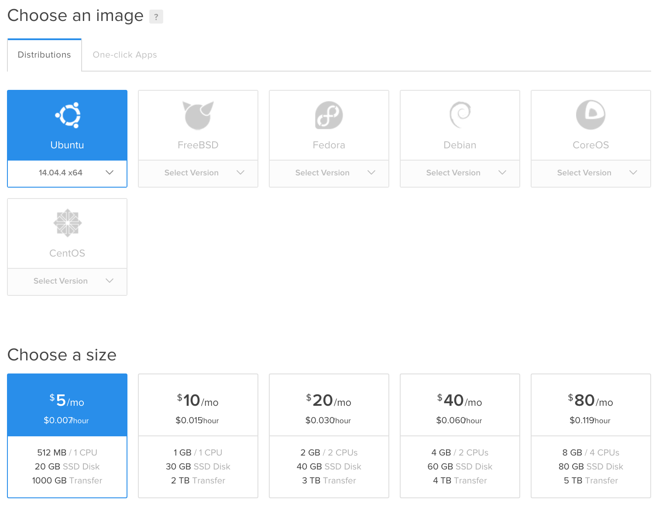Select the FreeBSD distribution icon

pyautogui.click(x=198, y=115)
